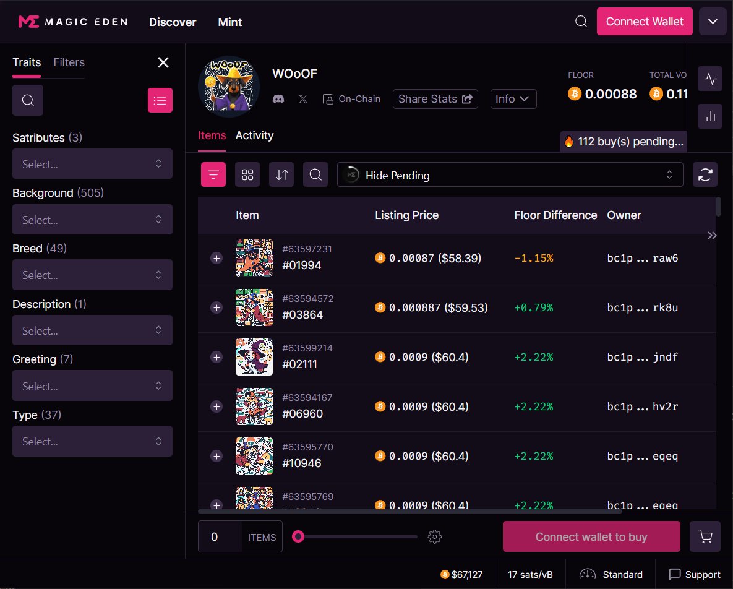Click the items count input field
Screen dimensions: 733x589
(x=220, y=536)
